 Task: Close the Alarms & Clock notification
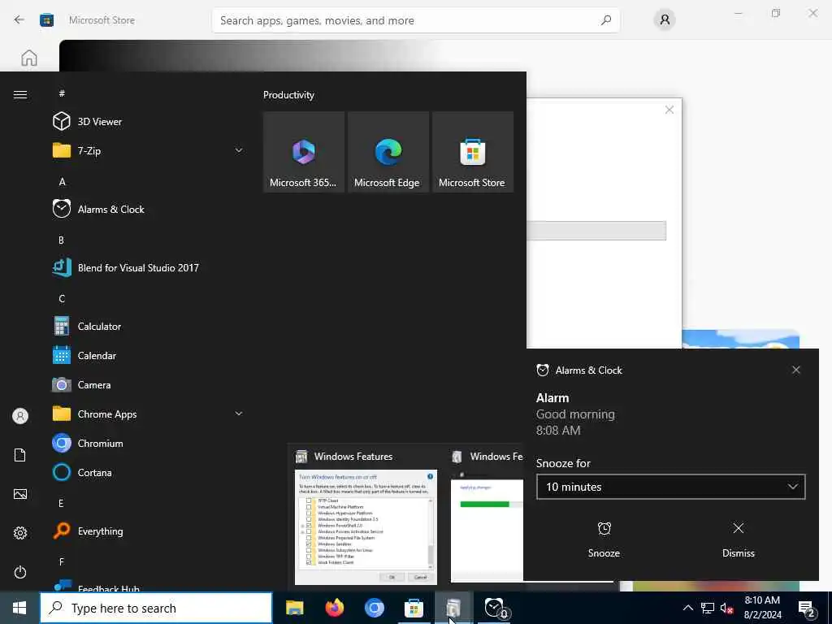point(796,370)
